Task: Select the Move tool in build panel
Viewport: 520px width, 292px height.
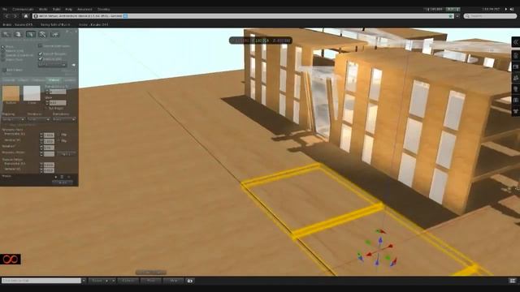Action: click(19, 34)
